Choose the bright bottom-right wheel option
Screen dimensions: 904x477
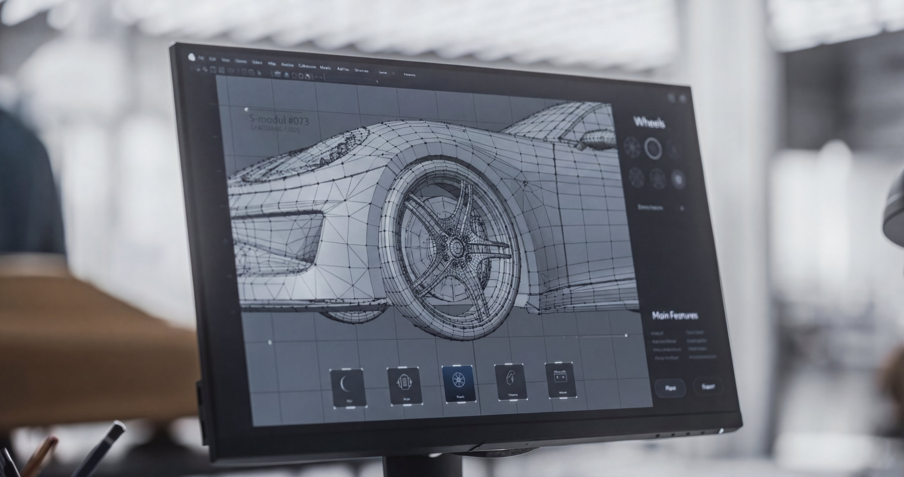[678, 180]
